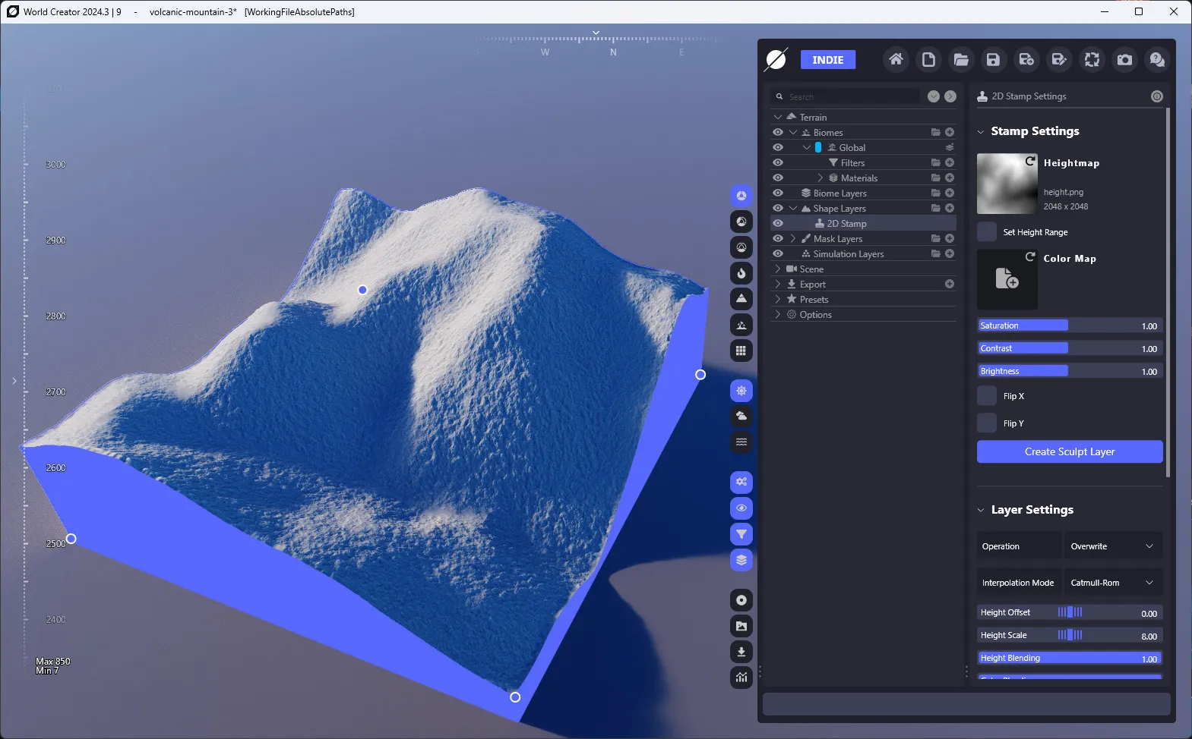Enable the Set Height Range checkbox
Screen dimensions: 1192x739
(x=987, y=231)
